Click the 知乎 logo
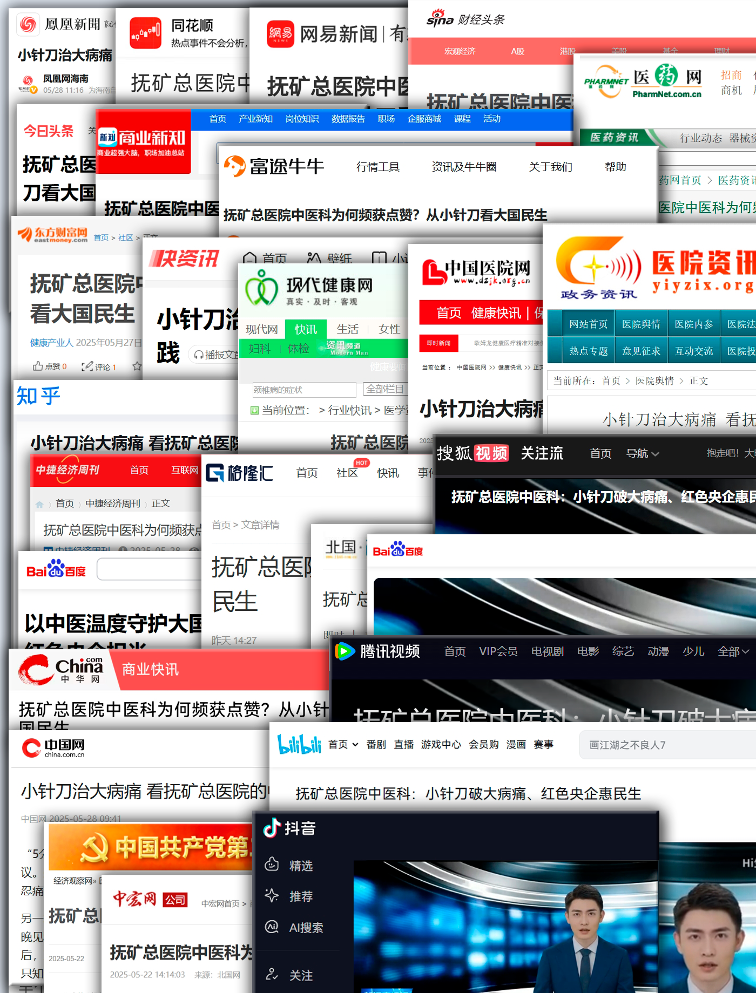Image resolution: width=756 pixels, height=993 pixels. tap(38, 396)
